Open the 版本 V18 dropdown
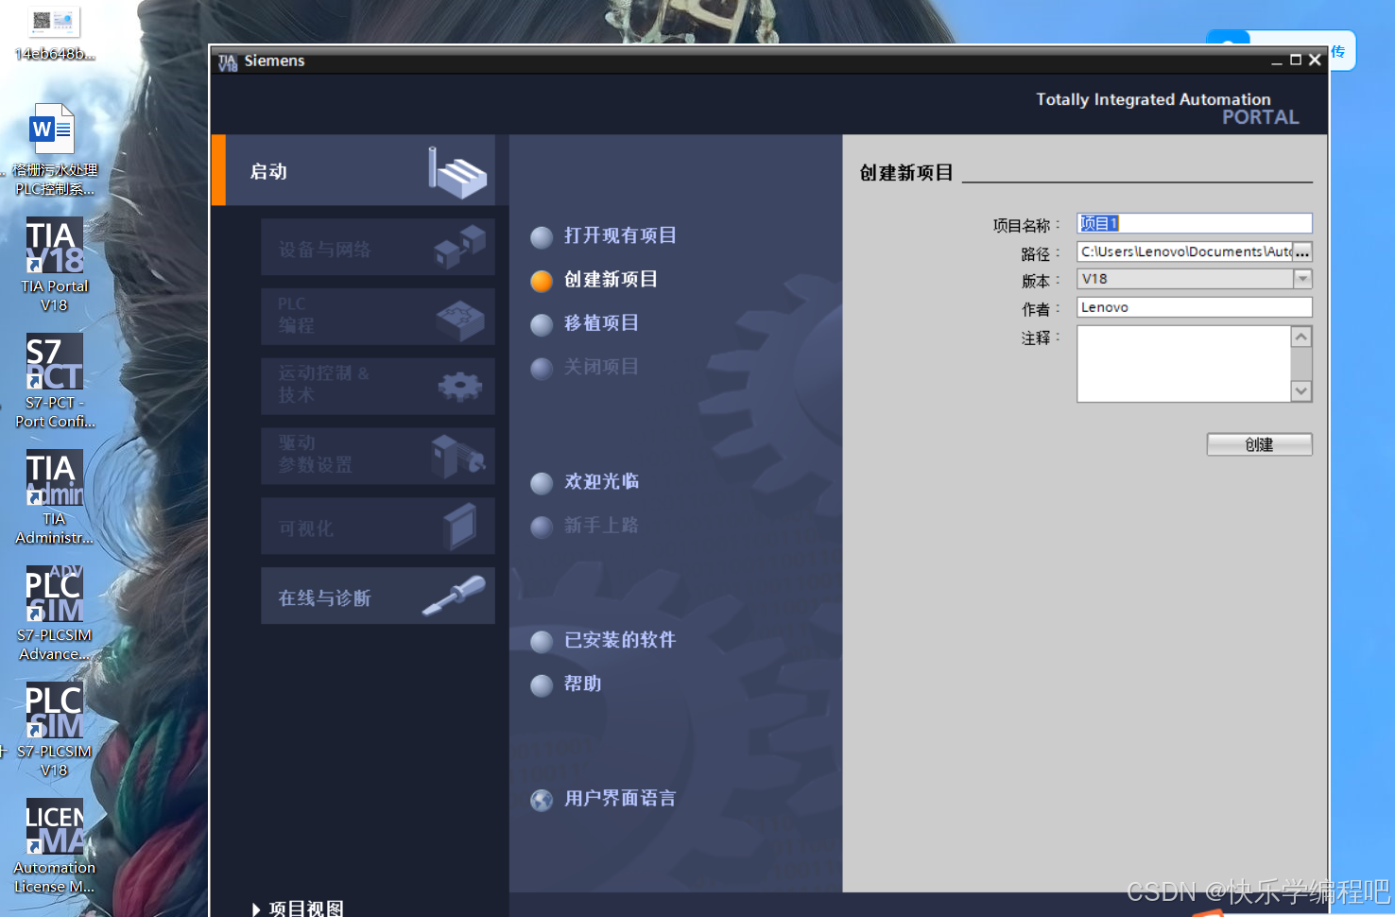 click(x=1302, y=279)
